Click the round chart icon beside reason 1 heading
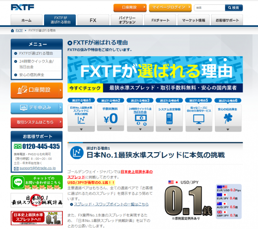 tap(77, 153)
